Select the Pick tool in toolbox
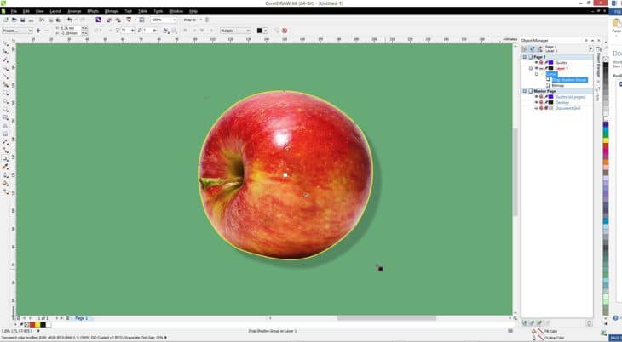Viewport: 622px width, 342px height. pyautogui.click(x=6, y=43)
